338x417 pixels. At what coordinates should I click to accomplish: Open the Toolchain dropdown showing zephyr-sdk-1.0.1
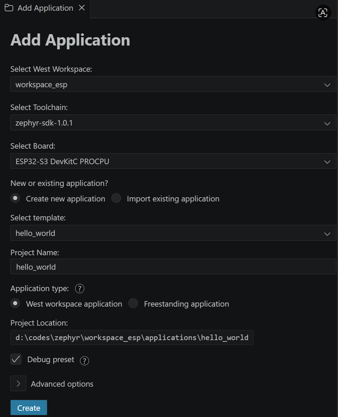(x=173, y=123)
